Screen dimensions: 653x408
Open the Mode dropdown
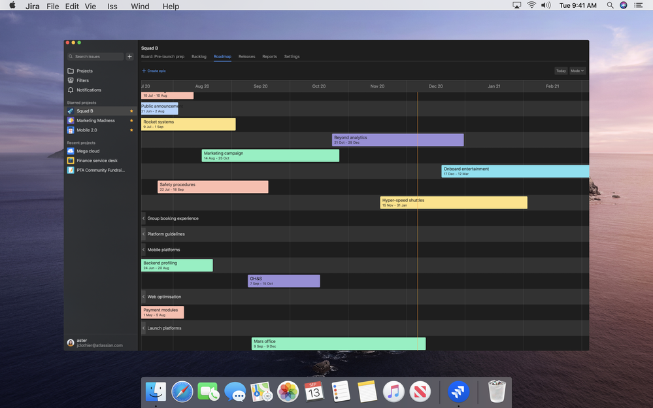tap(576, 71)
